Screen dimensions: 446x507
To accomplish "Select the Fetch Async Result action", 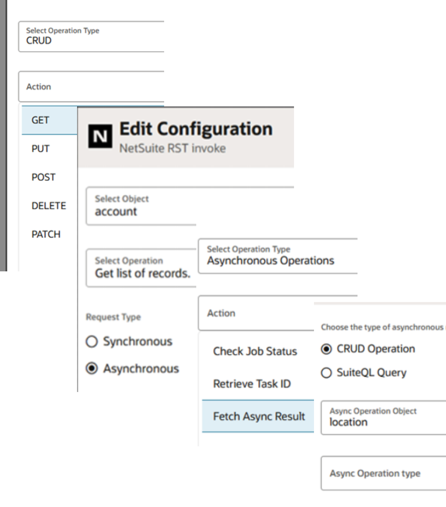I will (x=259, y=416).
